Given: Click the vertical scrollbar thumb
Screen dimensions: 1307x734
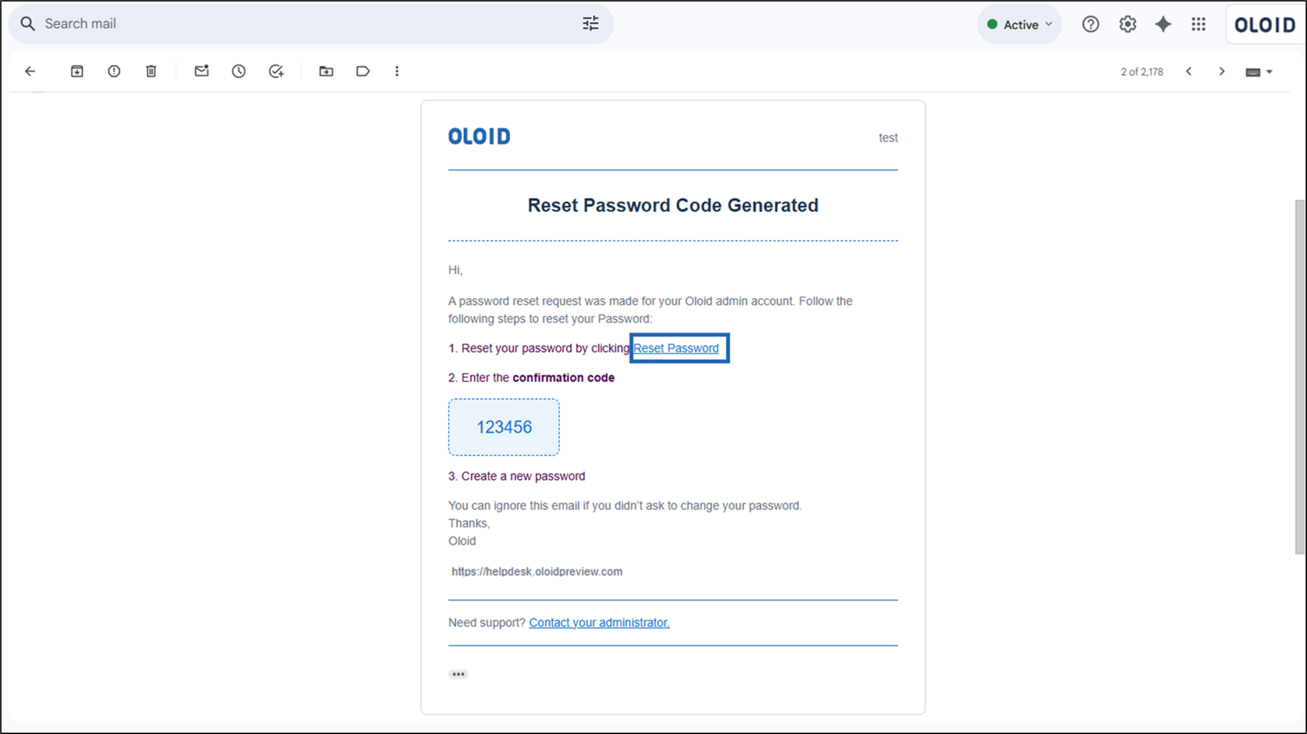Looking at the screenshot, I should point(1300,377).
